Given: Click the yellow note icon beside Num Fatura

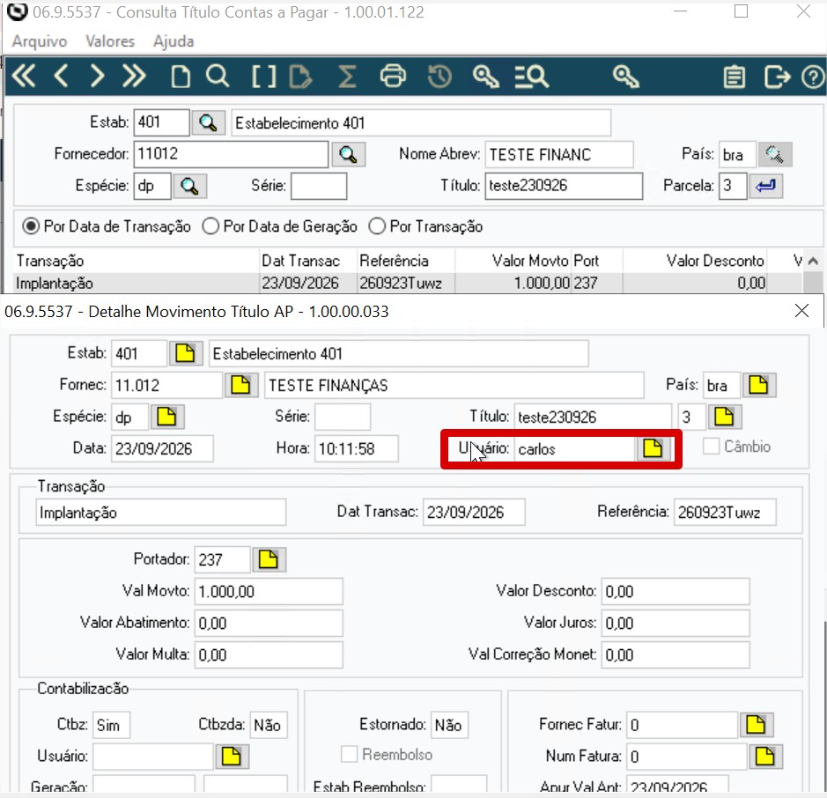Looking at the screenshot, I should click(765, 756).
